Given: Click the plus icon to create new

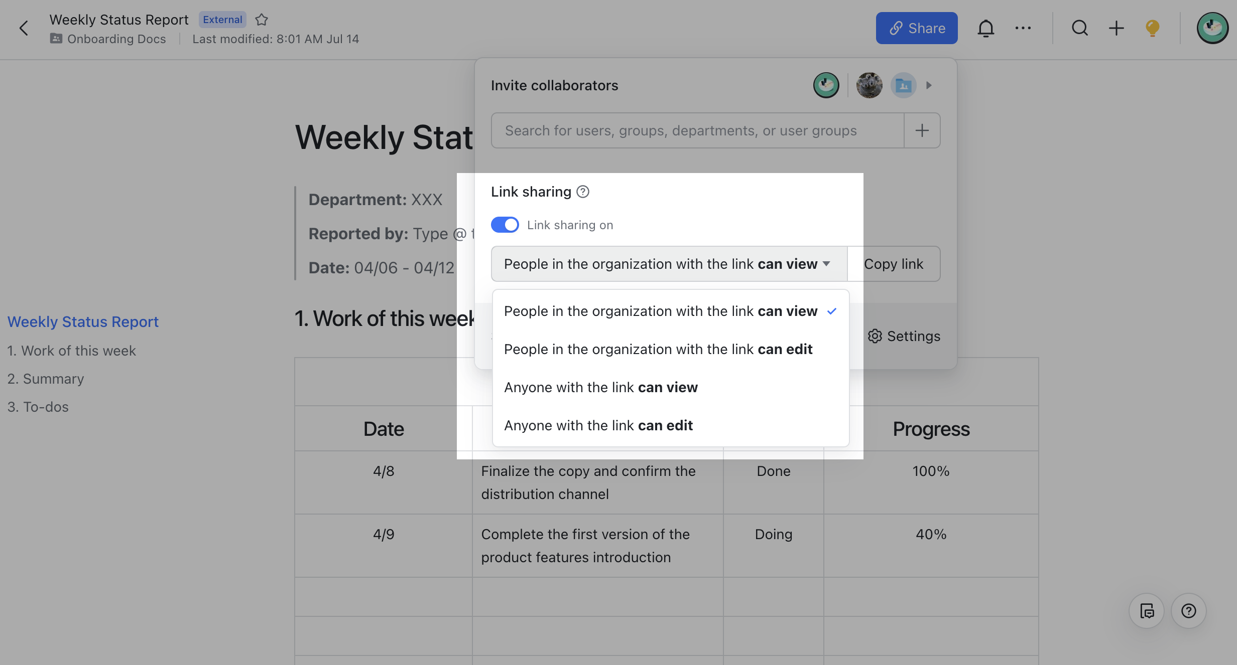Looking at the screenshot, I should tap(1116, 28).
